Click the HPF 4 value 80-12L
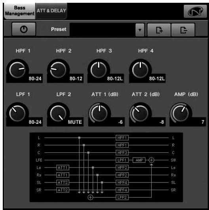The width and height of the screenshot is (209, 210). [157, 79]
